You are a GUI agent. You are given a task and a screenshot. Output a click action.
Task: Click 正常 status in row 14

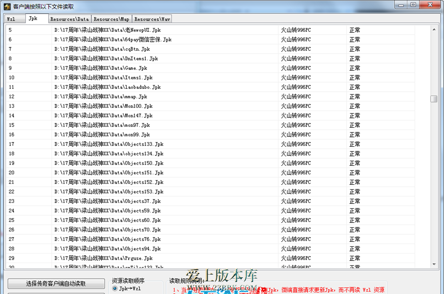(x=381, y=116)
